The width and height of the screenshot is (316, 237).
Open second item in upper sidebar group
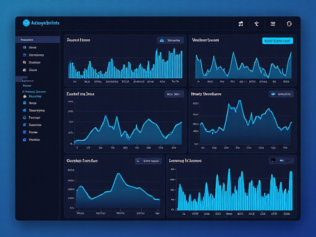click(33, 55)
